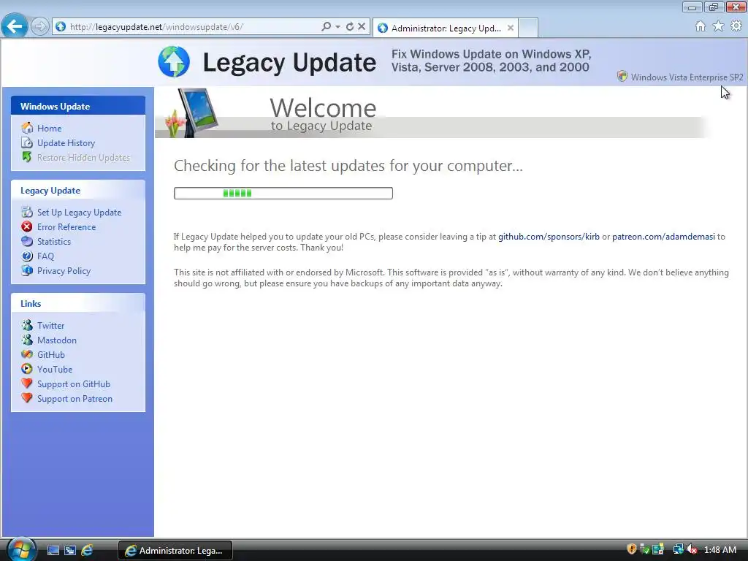Click the Update History icon
The height and width of the screenshot is (561, 748).
click(27, 142)
